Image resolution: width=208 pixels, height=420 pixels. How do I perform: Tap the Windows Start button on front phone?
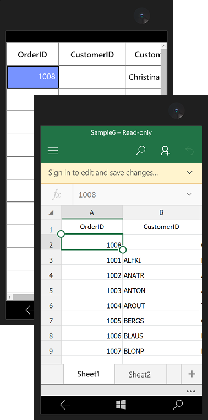click(121, 405)
